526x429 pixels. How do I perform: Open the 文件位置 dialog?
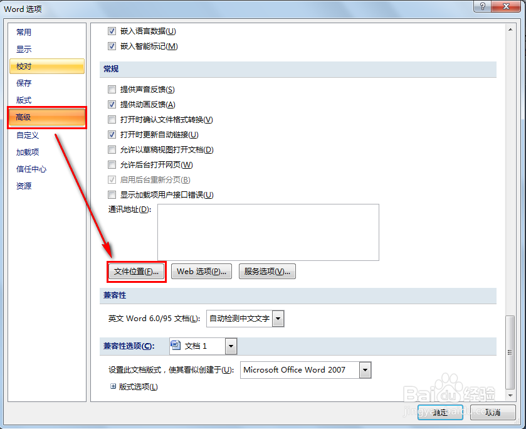pyautogui.click(x=136, y=272)
